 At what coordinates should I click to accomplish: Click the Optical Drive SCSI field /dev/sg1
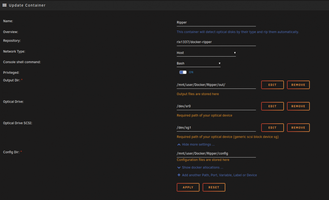216,128
